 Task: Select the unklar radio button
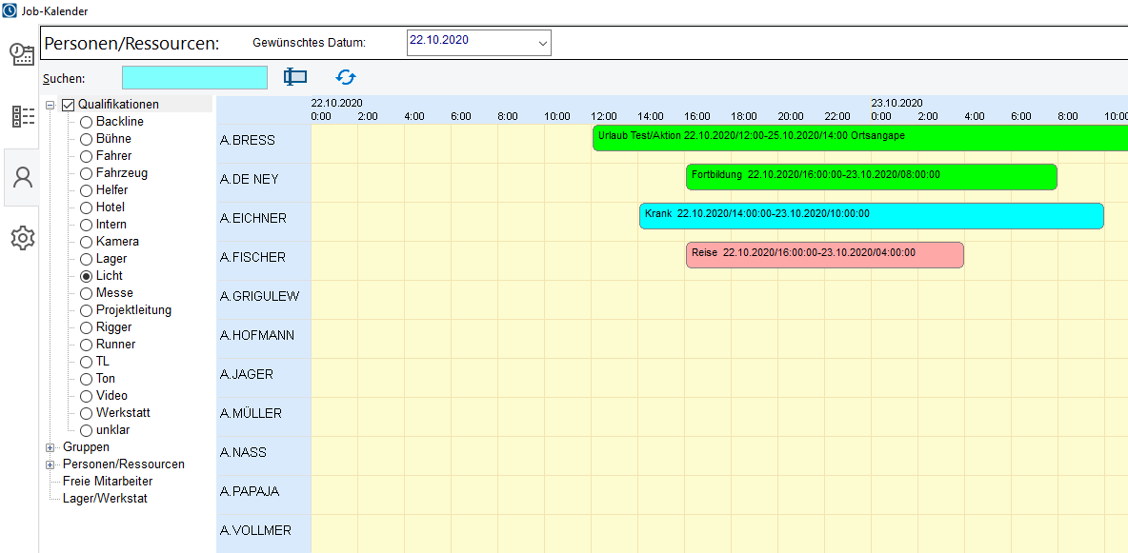coord(87,430)
